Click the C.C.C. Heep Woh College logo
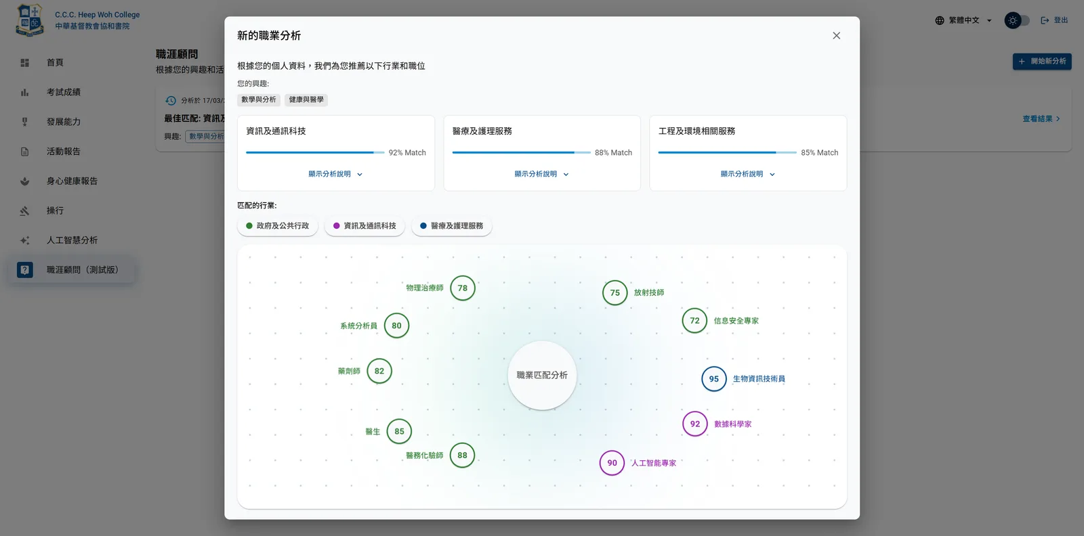Viewport: 1084px width, 536px height. 30,20
